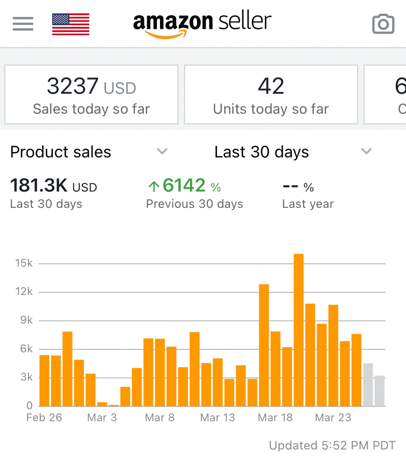Image resolution: width=406 pixels, height=456 pixels.
Task: Tap the Mar 18 axis date label
Action: tap(275, 417)
